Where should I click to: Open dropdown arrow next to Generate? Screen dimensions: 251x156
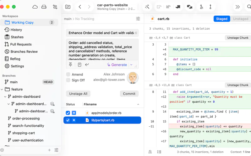tap(131, 65)
